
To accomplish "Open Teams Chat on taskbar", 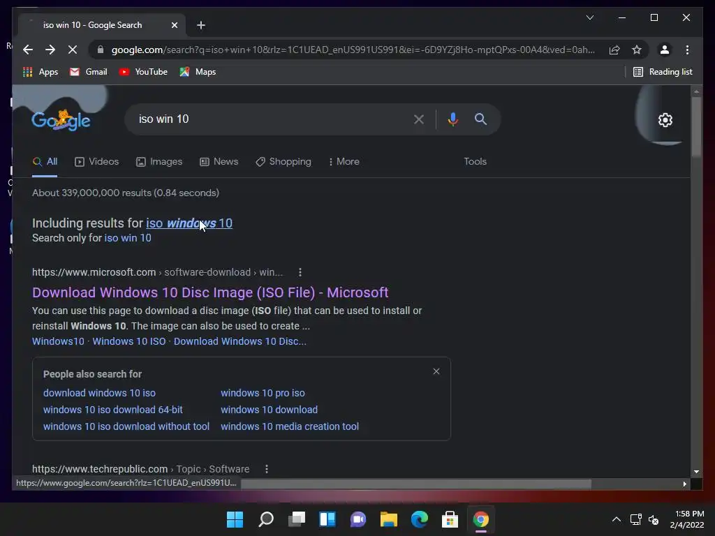I will (x=358, y=519).
